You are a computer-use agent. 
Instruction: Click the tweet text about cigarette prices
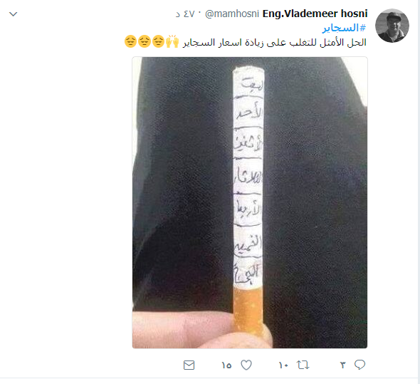(x=275, y=42)
